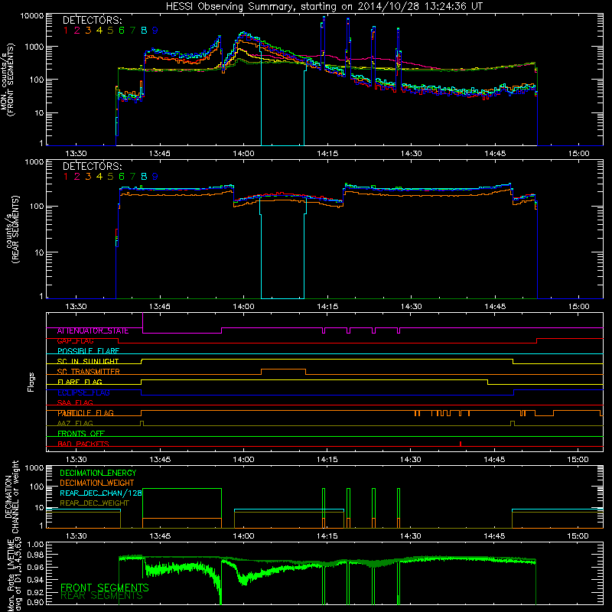Viewport: 612px width, 612px height.
Task: Click 13:45 tick below the Flags panel
Action: [x=160, y=460]
